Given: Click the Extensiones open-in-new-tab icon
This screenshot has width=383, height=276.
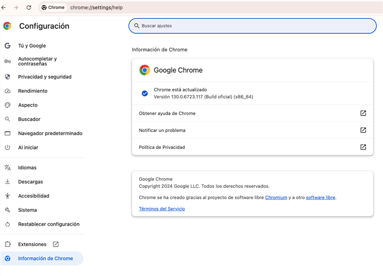Looking at the screenshot, I should tap(56, 244).
